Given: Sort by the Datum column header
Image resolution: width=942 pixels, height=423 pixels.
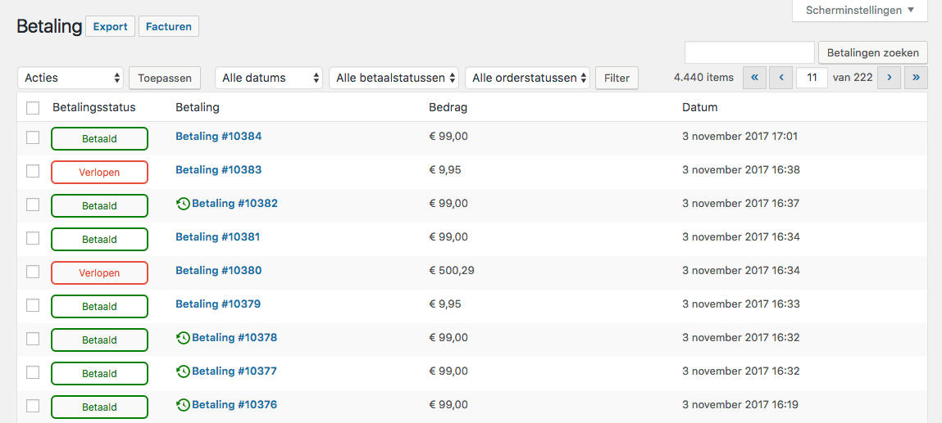Looking at the screenshot, I should point(699,107).
